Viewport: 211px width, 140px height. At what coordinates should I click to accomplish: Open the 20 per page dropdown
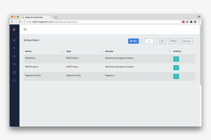point(163,41)
